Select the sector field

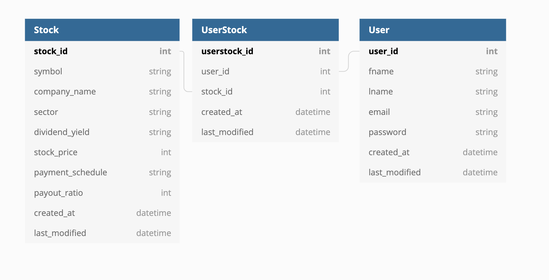(46, 112)
